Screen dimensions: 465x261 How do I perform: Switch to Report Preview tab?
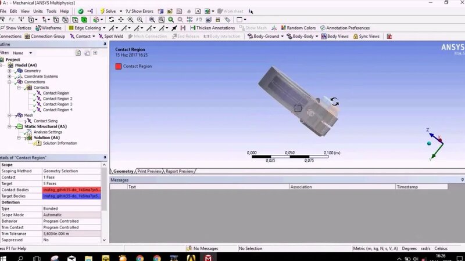coord(180,171)
